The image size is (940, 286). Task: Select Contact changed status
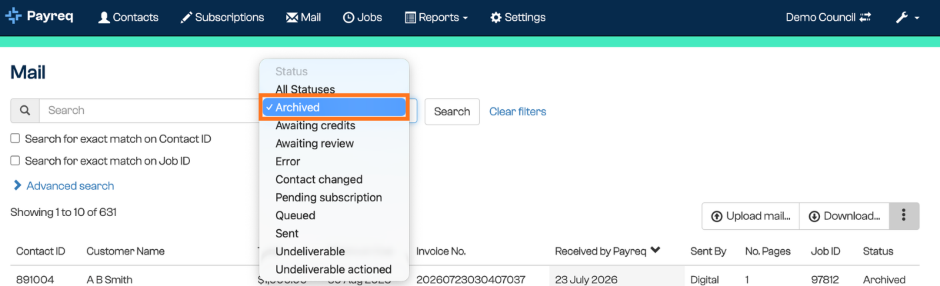(334, 179)
